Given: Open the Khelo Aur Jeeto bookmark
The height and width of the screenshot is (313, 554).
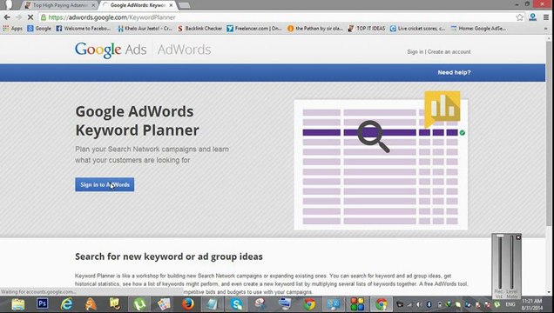Looking at the screenshot, I should [145, 29].
